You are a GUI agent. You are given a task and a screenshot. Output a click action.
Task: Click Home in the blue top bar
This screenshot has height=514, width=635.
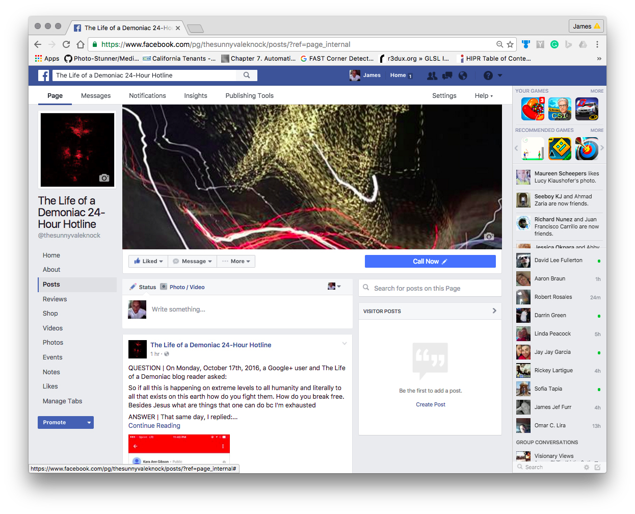click(398, 75)
